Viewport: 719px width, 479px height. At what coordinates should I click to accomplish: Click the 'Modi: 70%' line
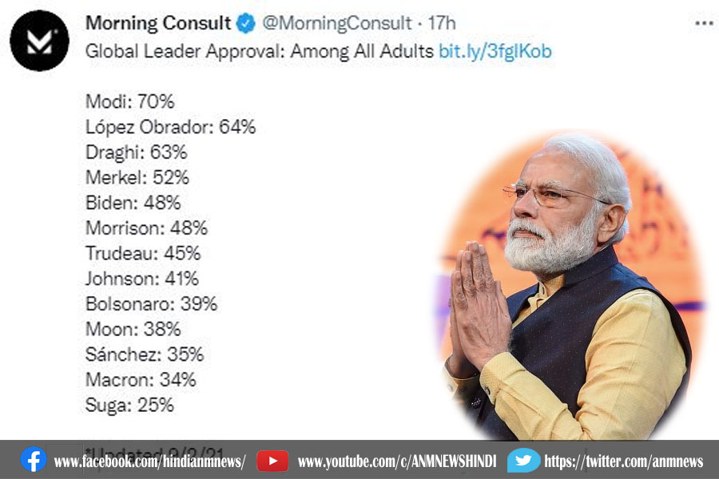click(x=129, y=101)
